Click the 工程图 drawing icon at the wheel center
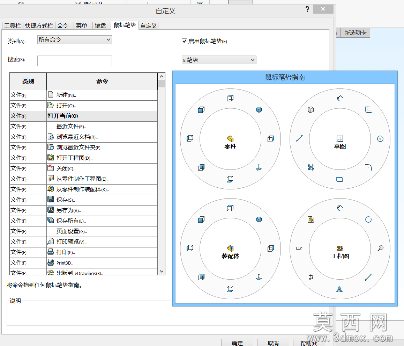Viewport: 404px width, 346px height. [340, 248]
